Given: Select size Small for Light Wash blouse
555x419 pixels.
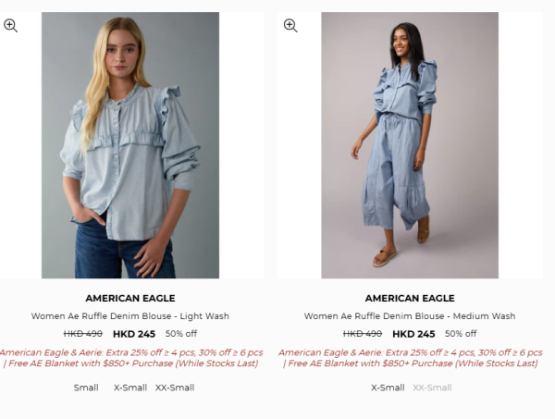Looking at the screenshot, I should pyautogui.click(x=86, y=388).
